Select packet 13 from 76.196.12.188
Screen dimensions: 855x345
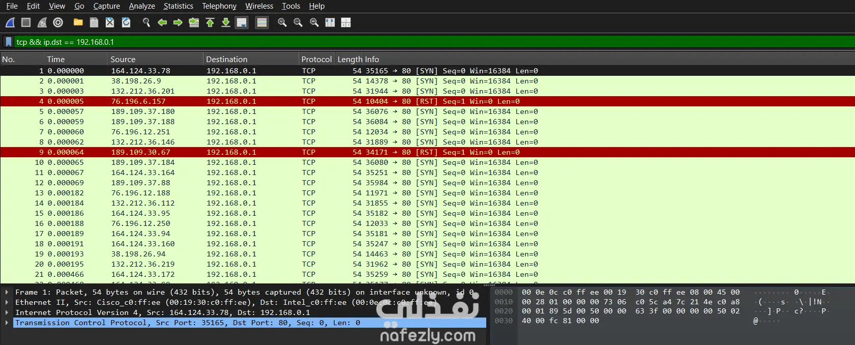coord(427,193)
